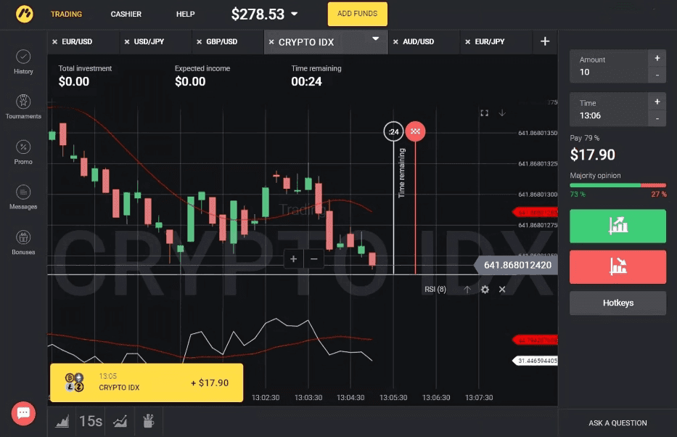Increase the expiry time

[x=657, y=102]
